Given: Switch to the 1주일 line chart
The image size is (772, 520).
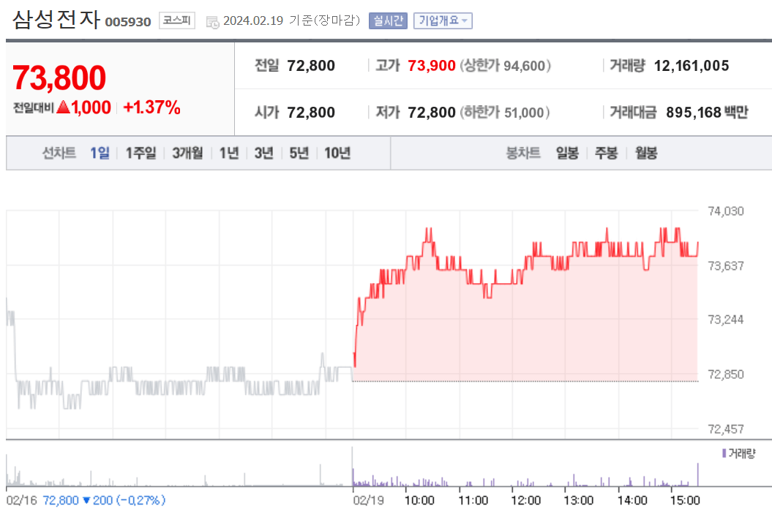Looking at the screenshot, I should pos(140,153).
